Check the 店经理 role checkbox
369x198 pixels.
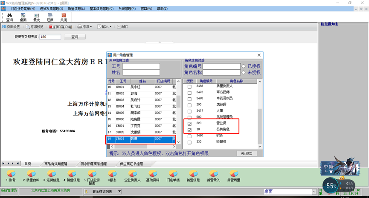[189, 105]
